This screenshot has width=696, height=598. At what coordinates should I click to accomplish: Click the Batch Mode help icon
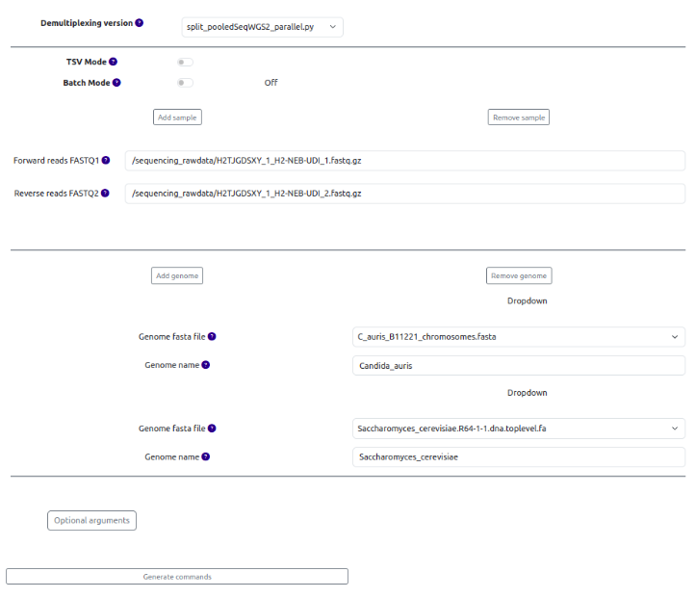point(116,83)
